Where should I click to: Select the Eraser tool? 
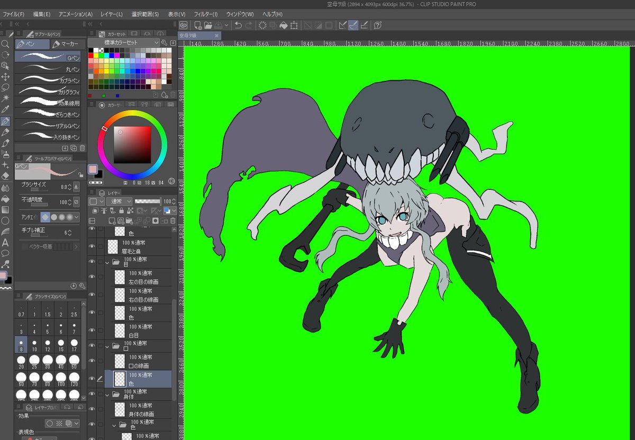(x=5, y=176)
